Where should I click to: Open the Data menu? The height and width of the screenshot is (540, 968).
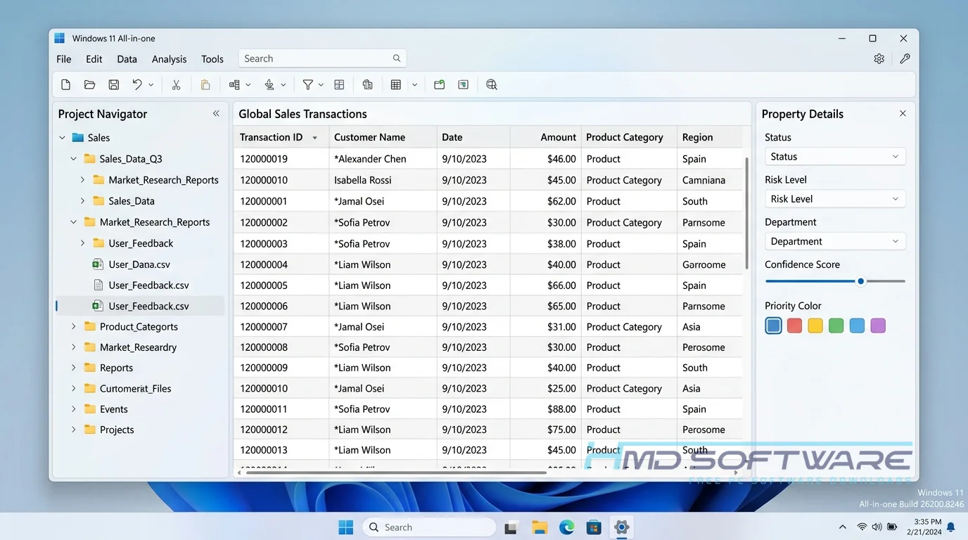click(x=127, y=59)
